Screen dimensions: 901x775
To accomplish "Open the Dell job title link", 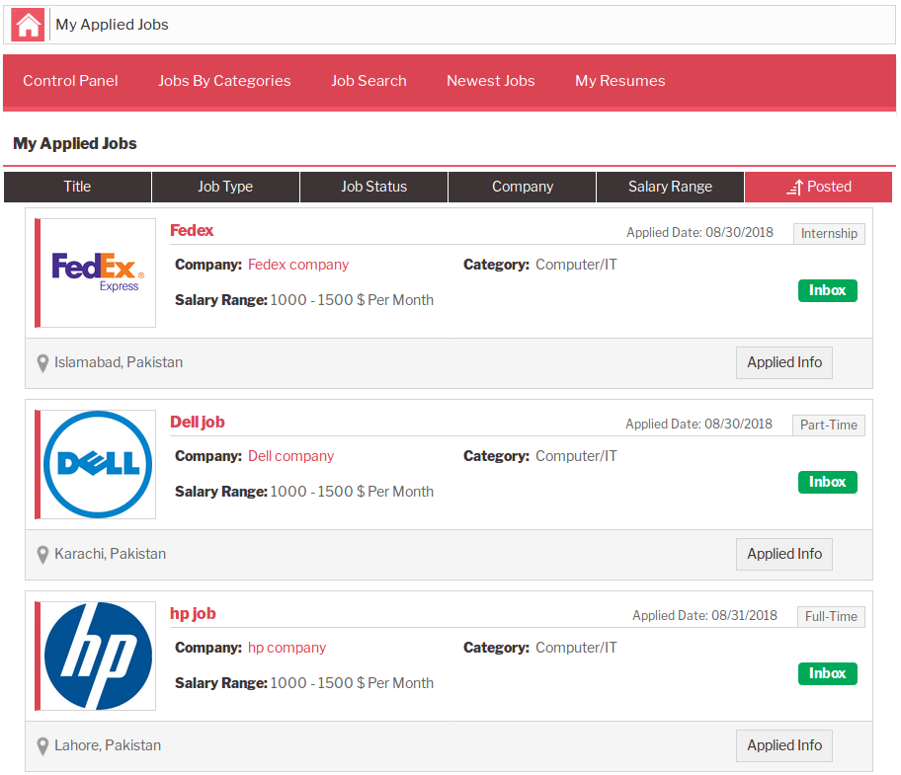I will pyautogui.click(x=198, y=422).
